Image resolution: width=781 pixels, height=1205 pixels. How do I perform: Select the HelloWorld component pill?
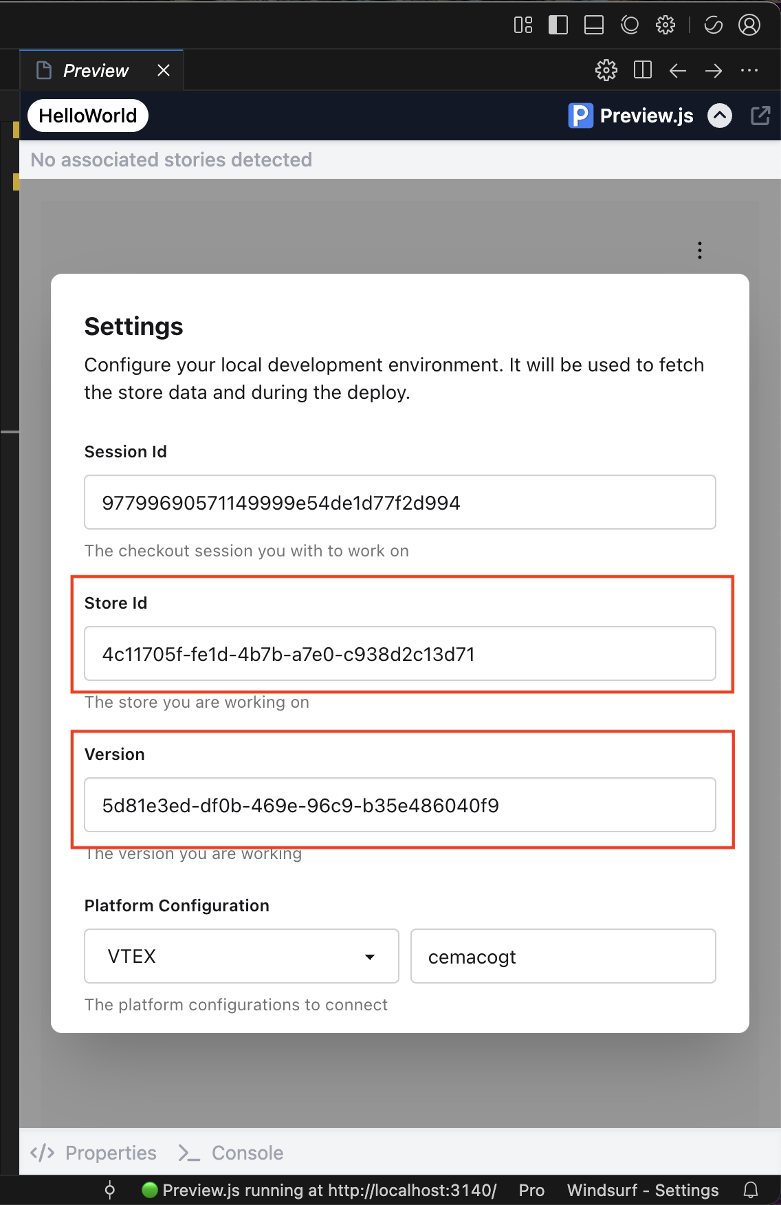pos(88,116)
